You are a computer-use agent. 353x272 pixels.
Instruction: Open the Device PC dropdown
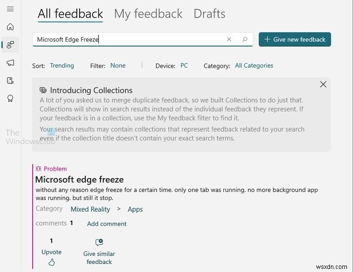pos(184,66)
